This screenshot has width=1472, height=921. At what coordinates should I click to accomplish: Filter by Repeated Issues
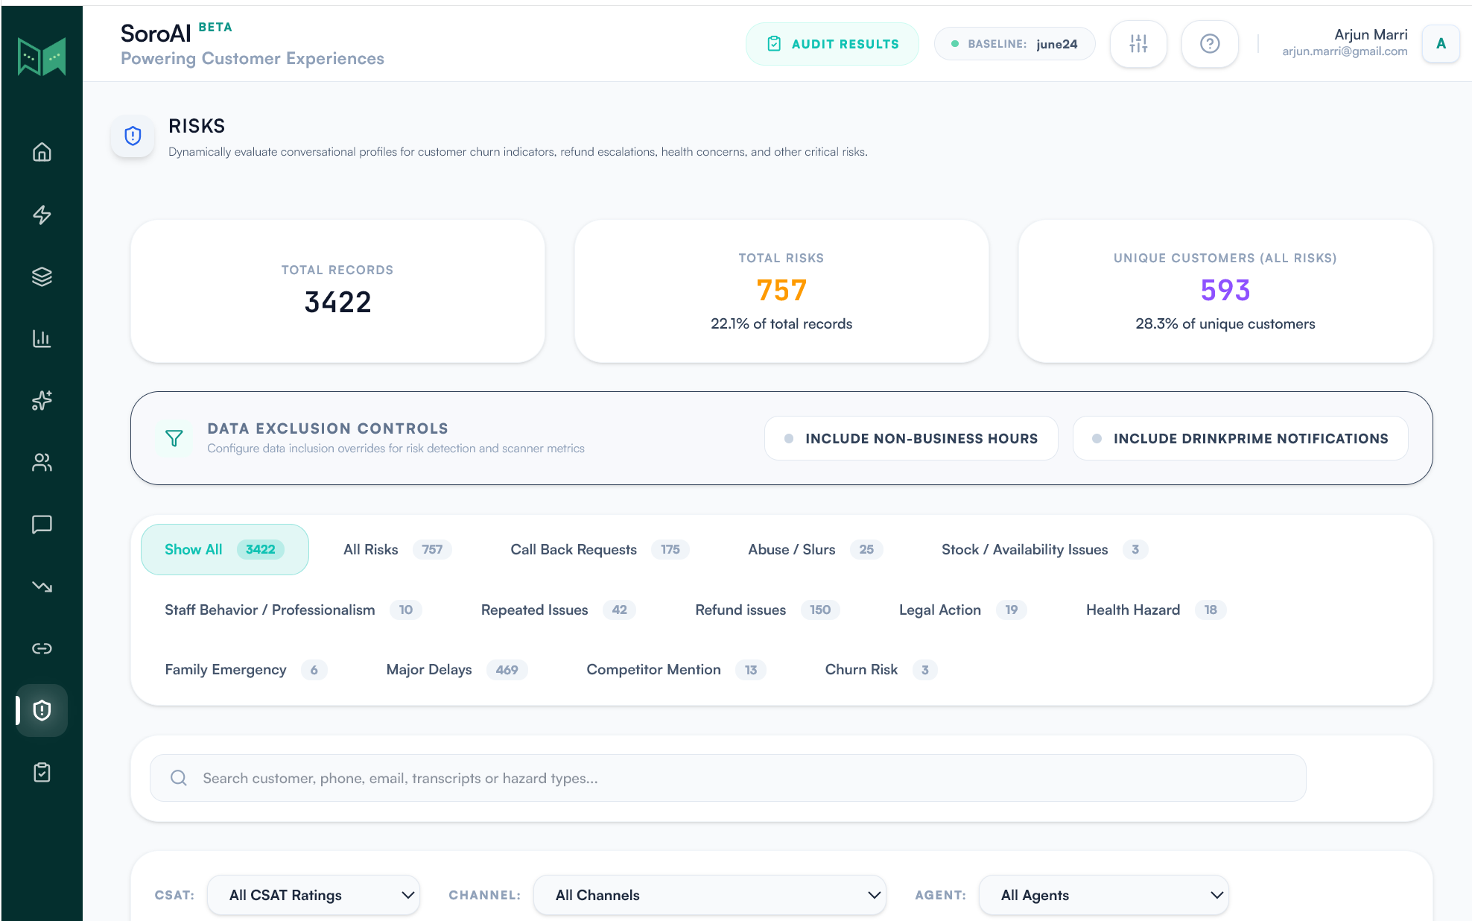coord(558,610)
